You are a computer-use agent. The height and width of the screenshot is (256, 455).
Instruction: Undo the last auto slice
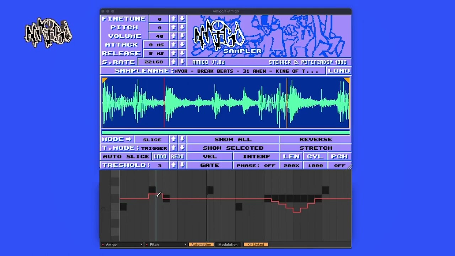click(160, 156)
